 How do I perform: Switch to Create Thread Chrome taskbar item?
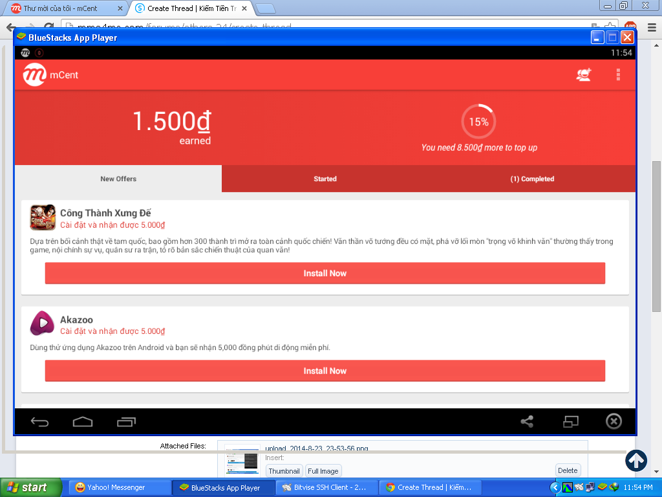(430, 488)
